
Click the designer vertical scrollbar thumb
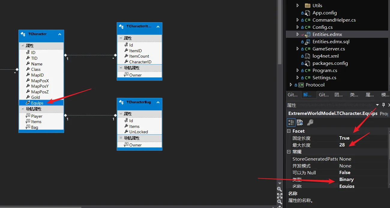click(280, 32)
